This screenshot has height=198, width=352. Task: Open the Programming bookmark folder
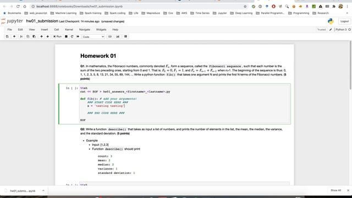coord(299,13)
